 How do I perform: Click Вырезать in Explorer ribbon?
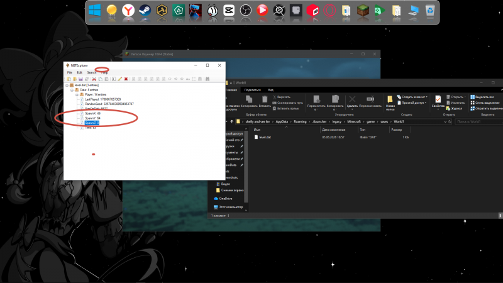282,97
